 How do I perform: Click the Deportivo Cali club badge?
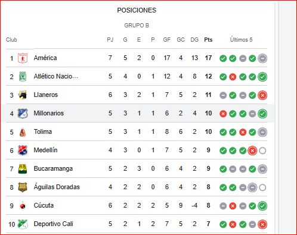(23, 224)
